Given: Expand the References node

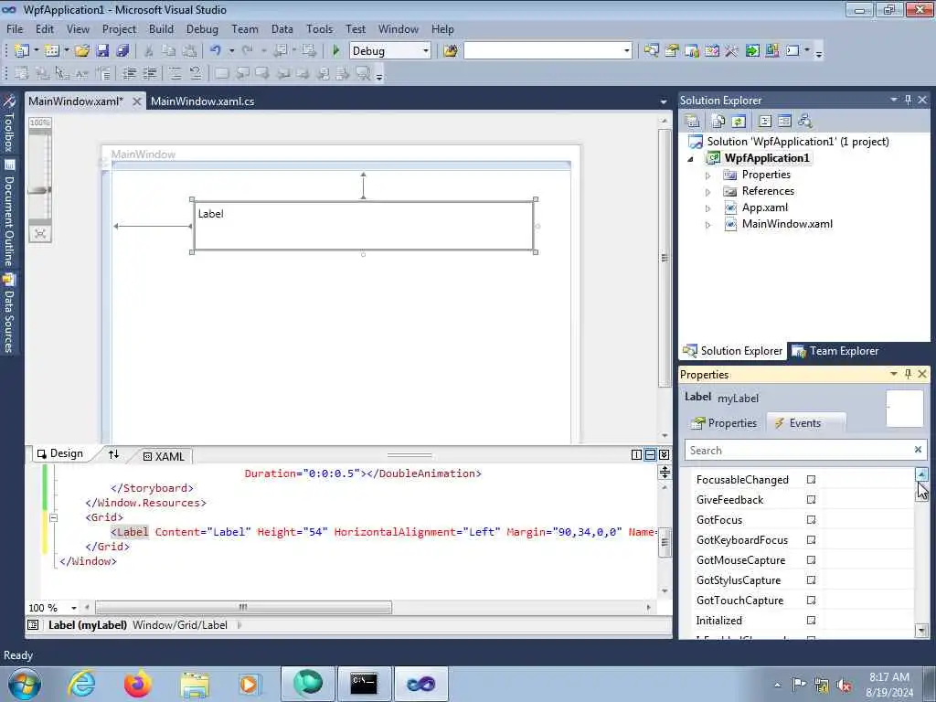Looking at the screenshot, I should (x=708, y=192).
